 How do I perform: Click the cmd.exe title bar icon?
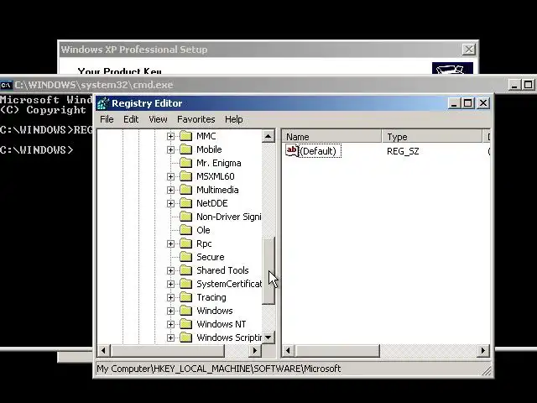click(6, 85)
